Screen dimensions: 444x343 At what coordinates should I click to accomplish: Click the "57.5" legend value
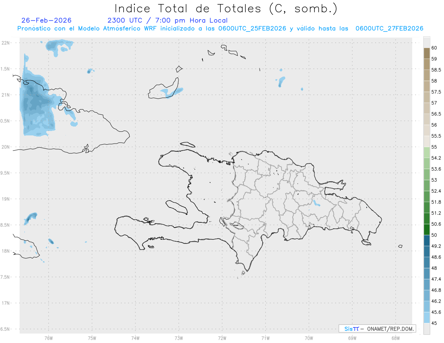click(x=436, y=92)
